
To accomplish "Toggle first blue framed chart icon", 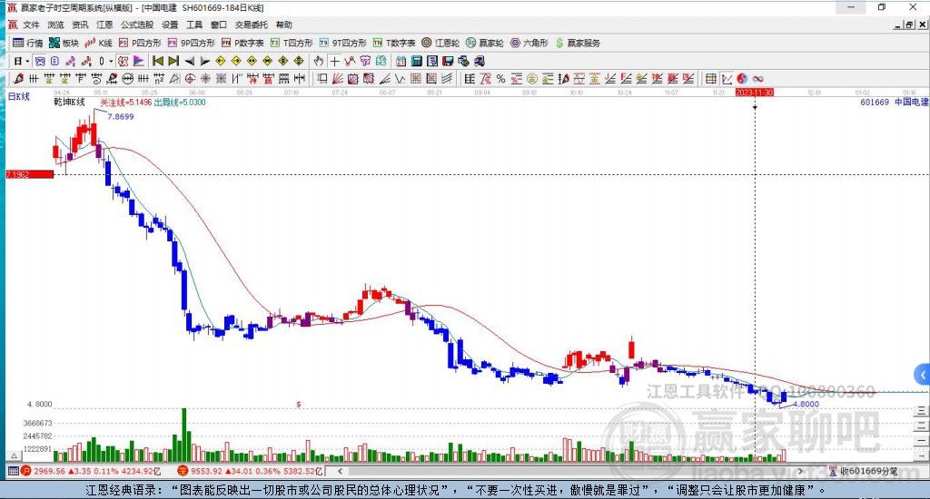I will coord(39,61).
